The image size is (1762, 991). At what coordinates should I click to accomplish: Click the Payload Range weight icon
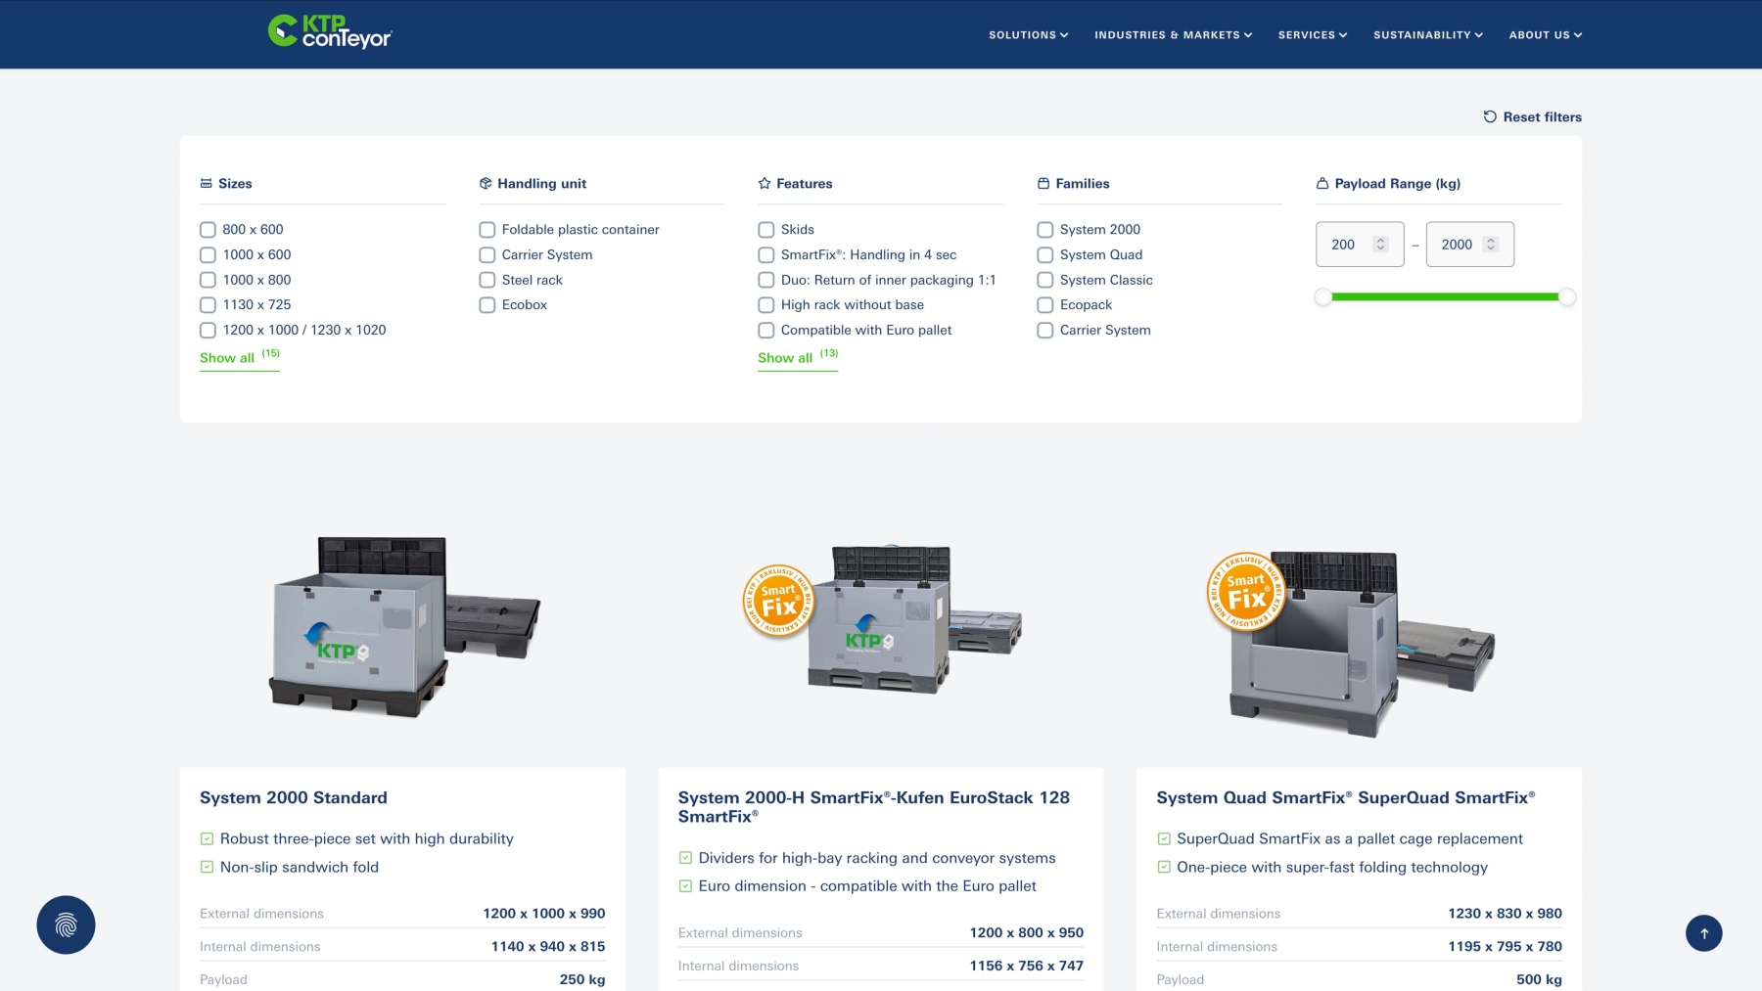pyautogui.click(x=1321, y=183)
